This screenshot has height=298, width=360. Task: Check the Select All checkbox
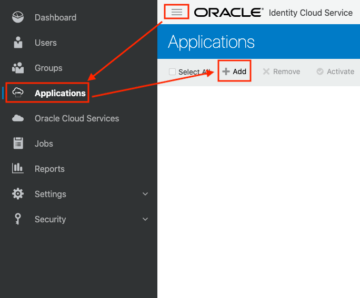coord(172,72)
